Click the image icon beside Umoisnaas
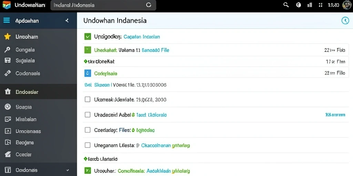This screenshot has width=353, height=176. pyautogui.click(x=8, y=131)
